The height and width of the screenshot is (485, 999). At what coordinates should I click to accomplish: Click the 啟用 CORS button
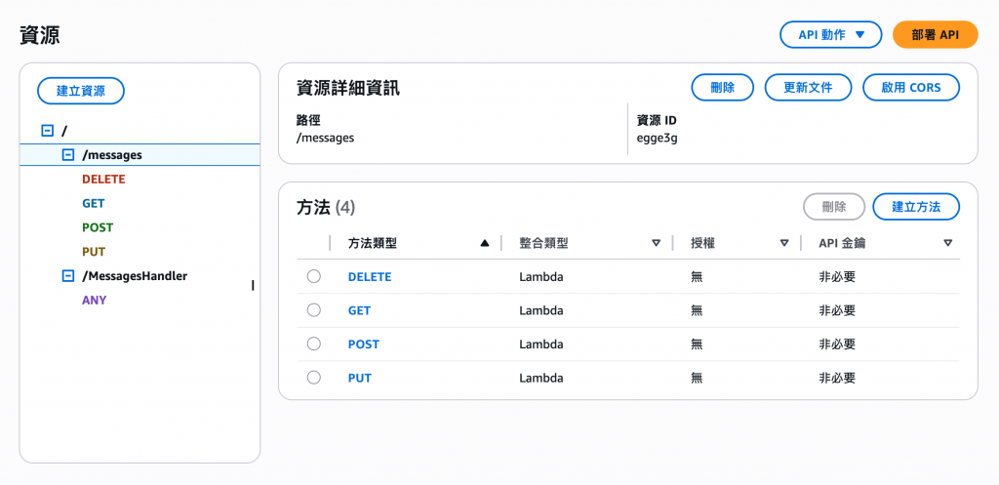910,87
